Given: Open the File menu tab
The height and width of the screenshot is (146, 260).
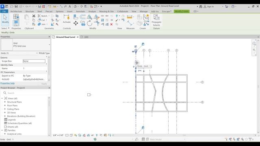Looking at the screenshot, I should tap(4, 11).
